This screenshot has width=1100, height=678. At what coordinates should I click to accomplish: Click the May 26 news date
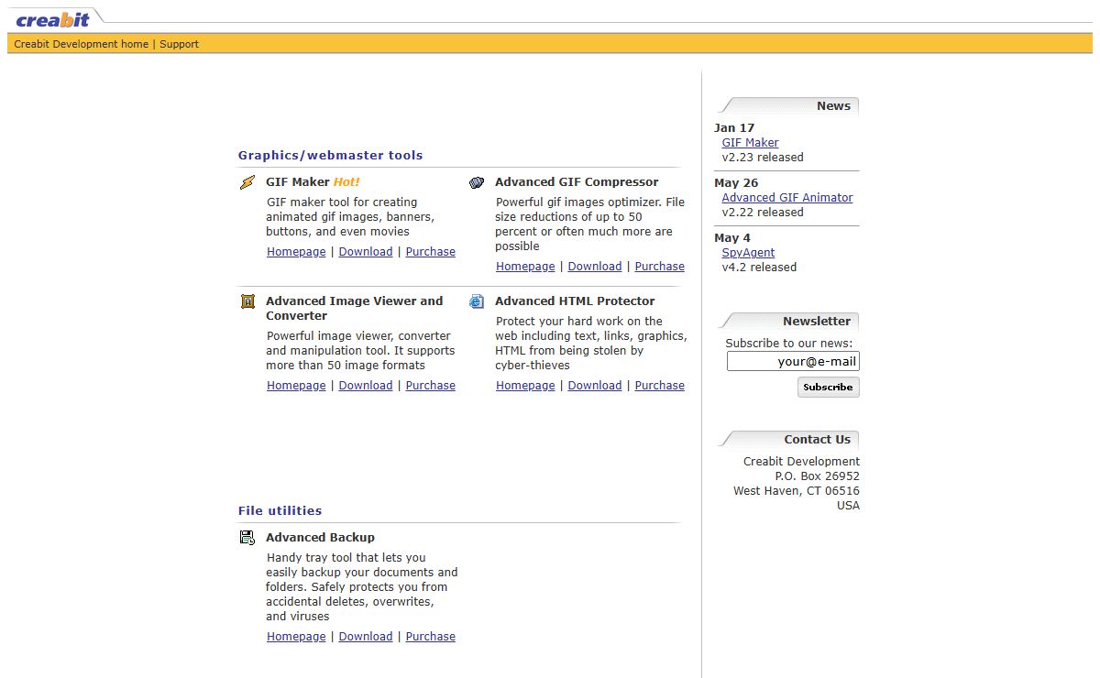(x=736, y=183)
